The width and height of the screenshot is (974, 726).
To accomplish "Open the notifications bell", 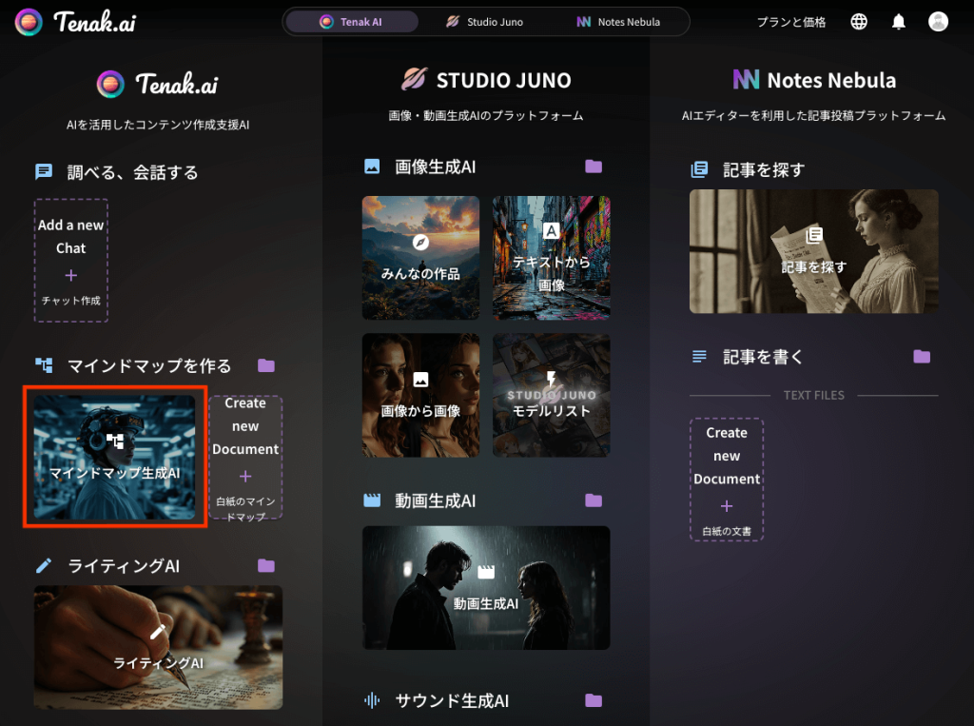I will (x=898, y=22).
